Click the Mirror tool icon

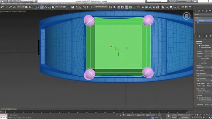coord(111,7)
